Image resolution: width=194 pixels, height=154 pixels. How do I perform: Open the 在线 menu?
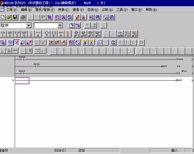click(x=93, y=10)
